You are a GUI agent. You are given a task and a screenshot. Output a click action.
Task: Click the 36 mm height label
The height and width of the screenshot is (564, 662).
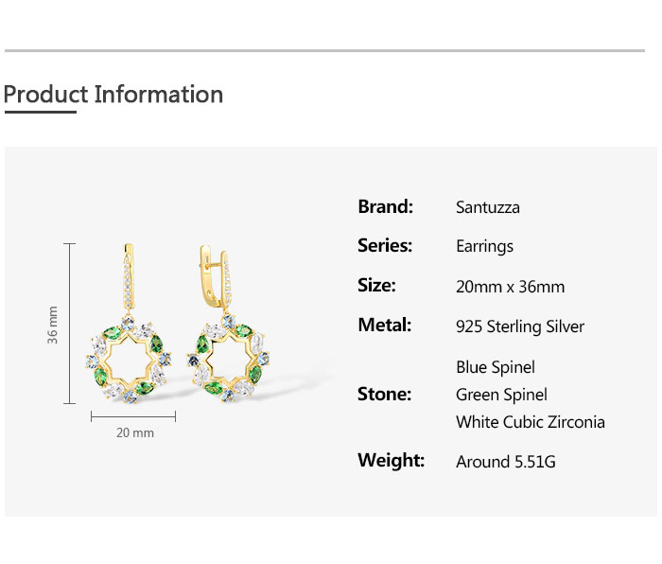pyautogui.click(x=53, y=325)
